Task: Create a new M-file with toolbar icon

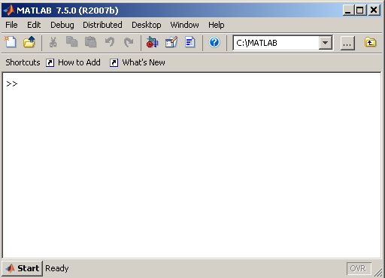Action: tap(11, 42)
